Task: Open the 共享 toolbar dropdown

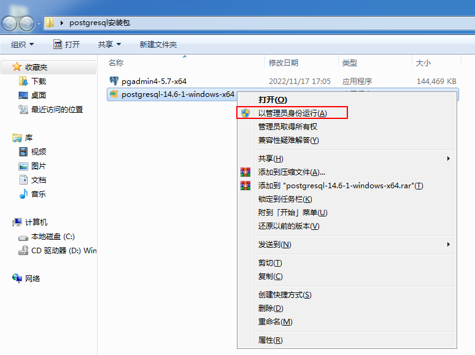Action: [109, 45]
